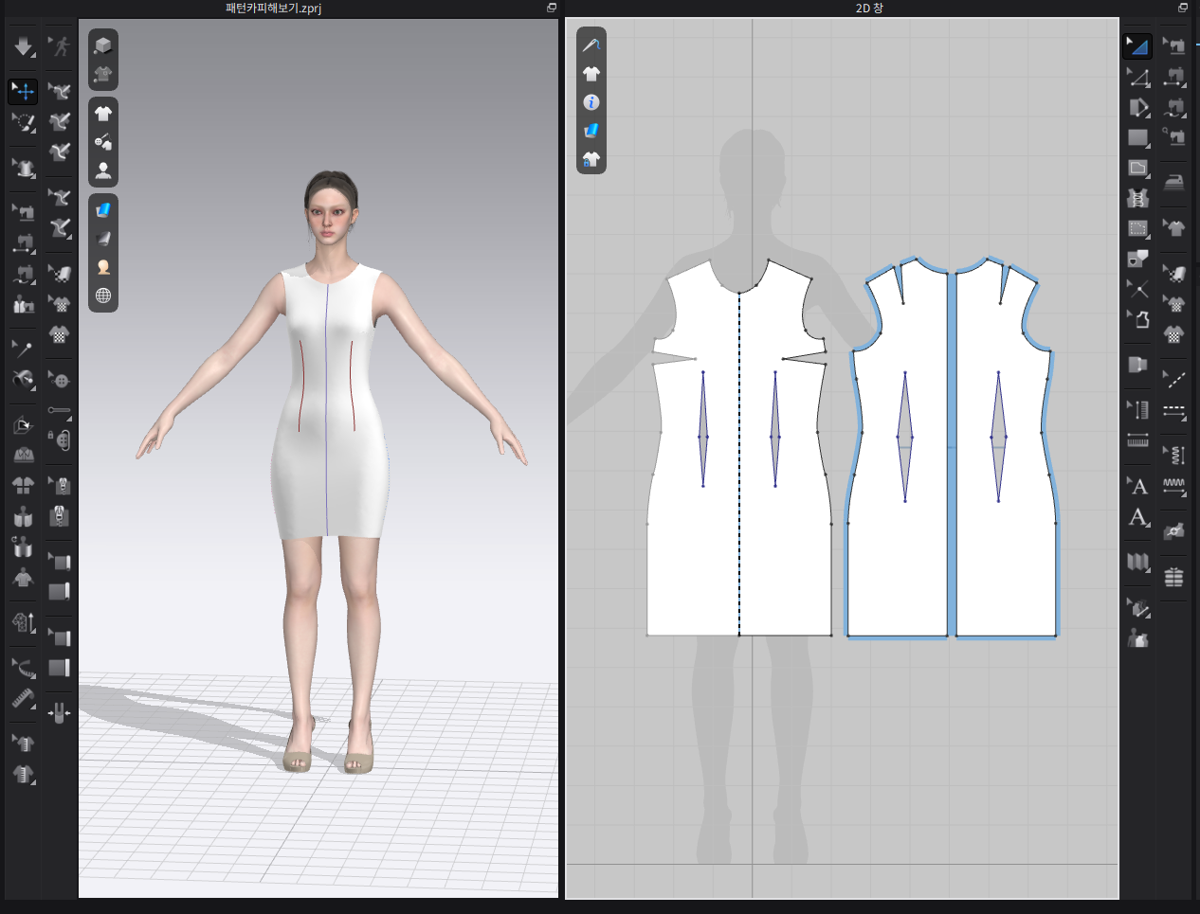Select the Select/Move tool in 3D toolbar
The image size is (1200, 914).
[x=24, y=91]
